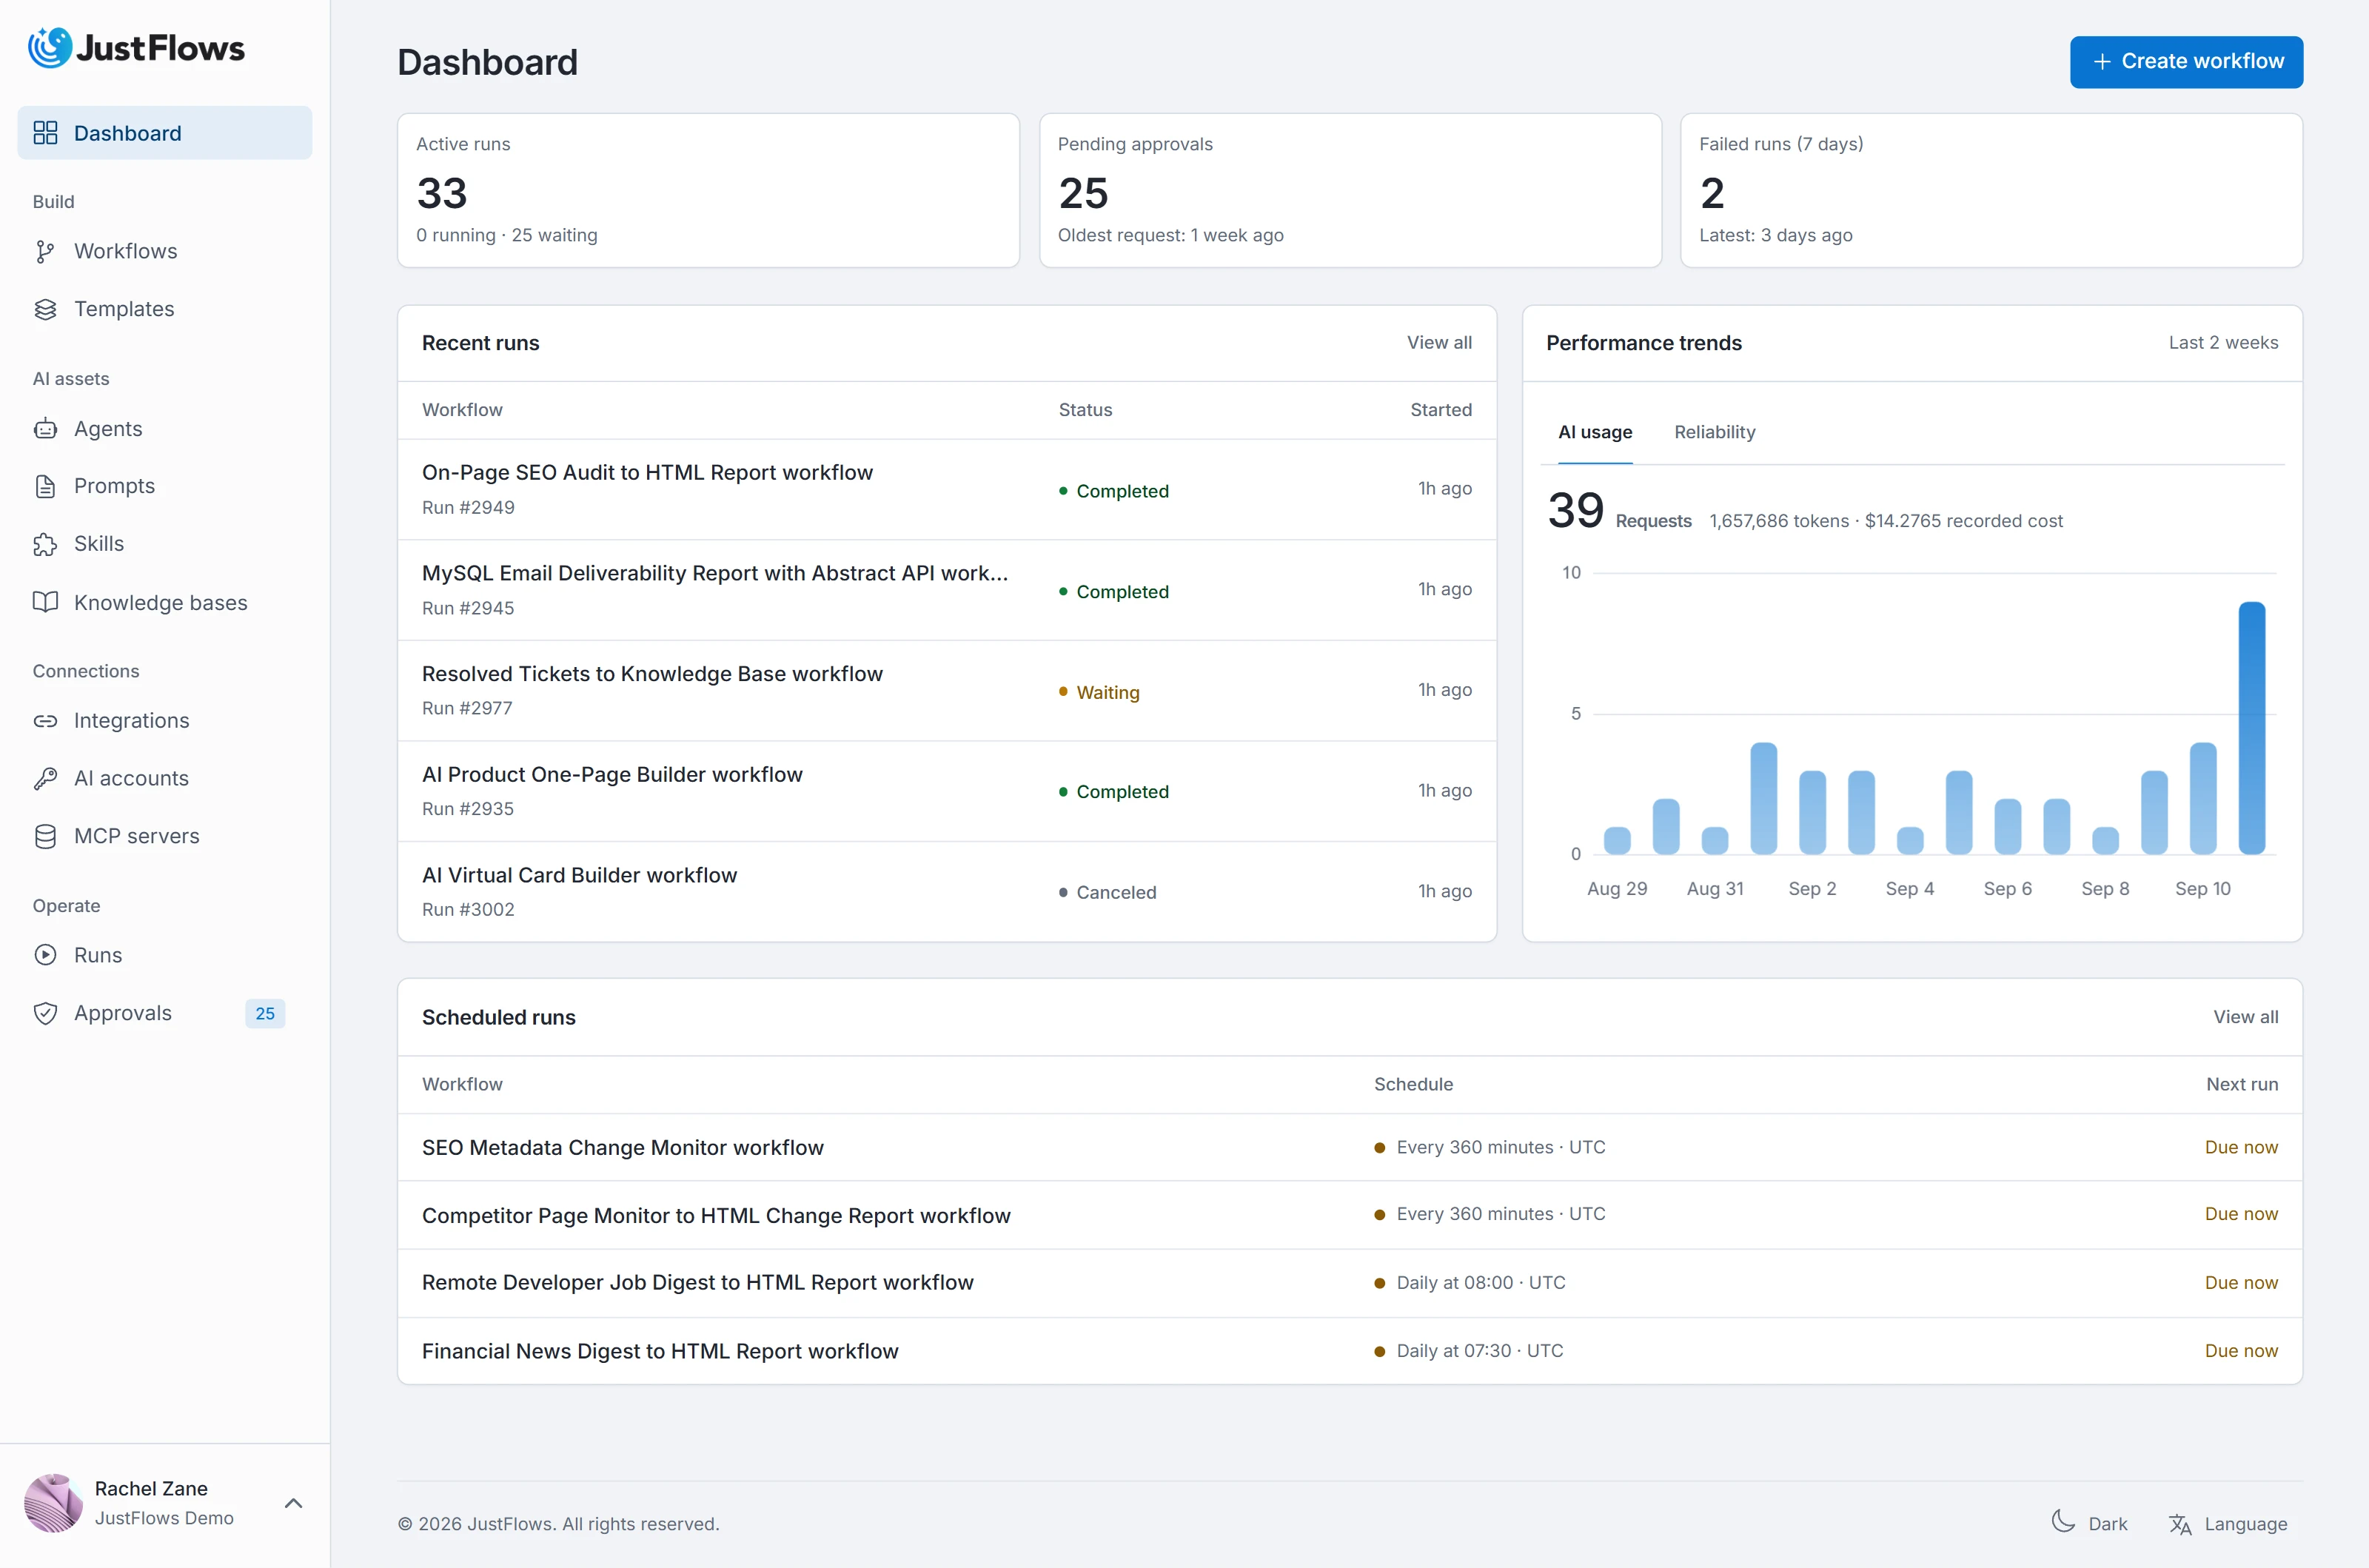Click the Templates layers icon

tap(45, 309)
